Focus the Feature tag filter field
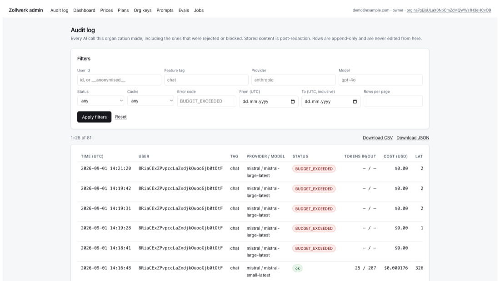The height and width of the screenshot is (281, 500). 206,80
